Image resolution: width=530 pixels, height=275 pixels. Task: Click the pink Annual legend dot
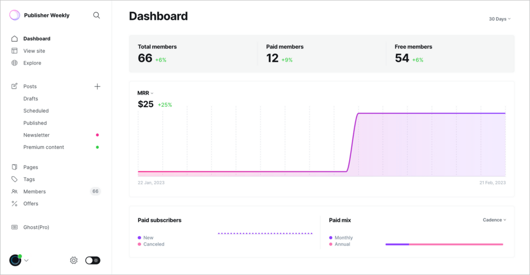331,244
